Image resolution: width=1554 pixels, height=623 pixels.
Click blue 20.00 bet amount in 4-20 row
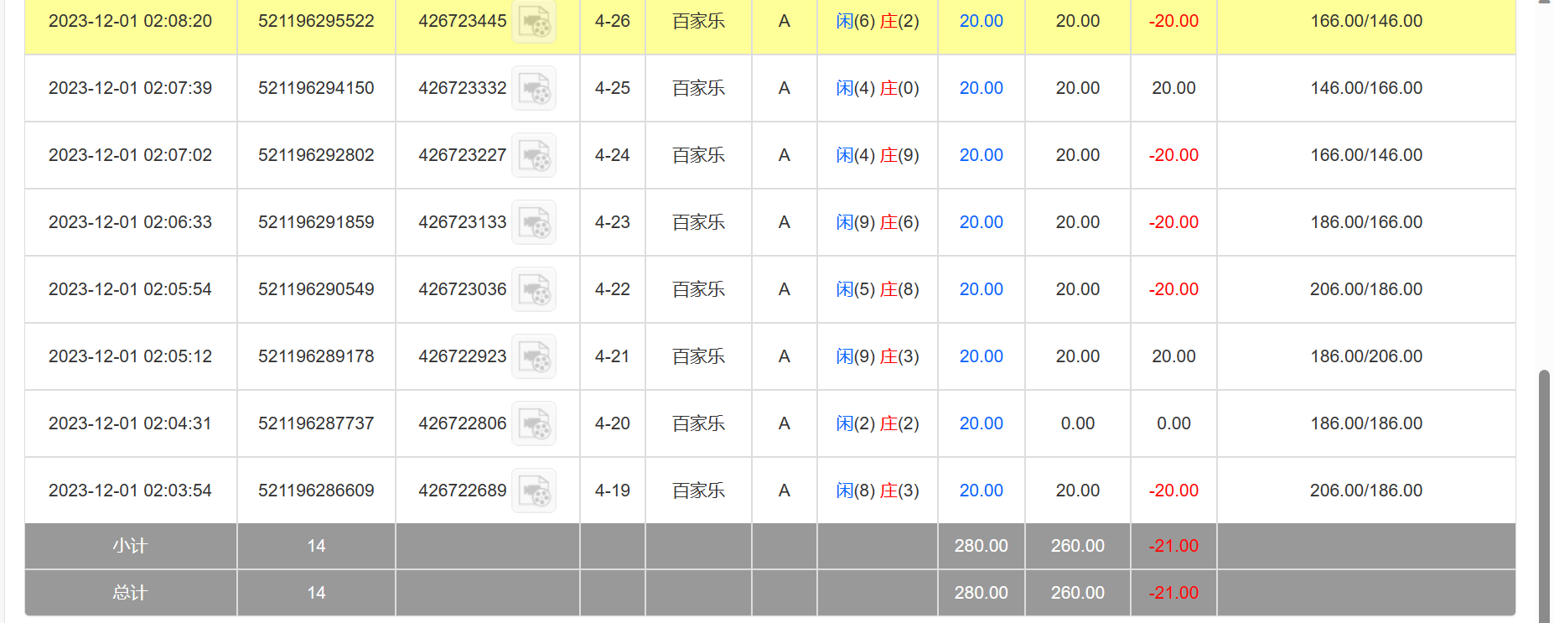(981, 423)
